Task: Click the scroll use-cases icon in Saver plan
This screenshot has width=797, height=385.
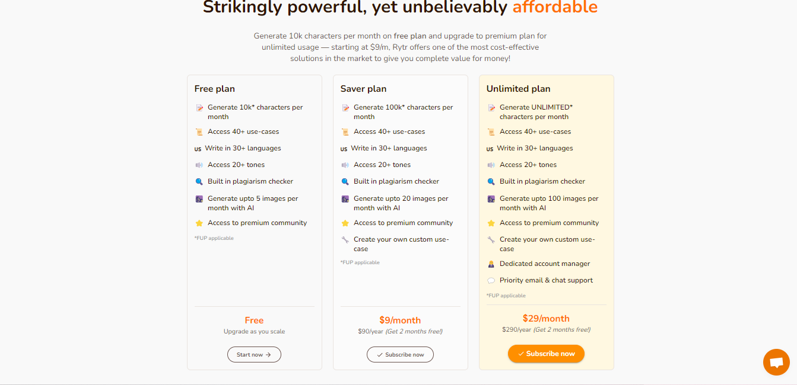Action: tap(345, 132)
